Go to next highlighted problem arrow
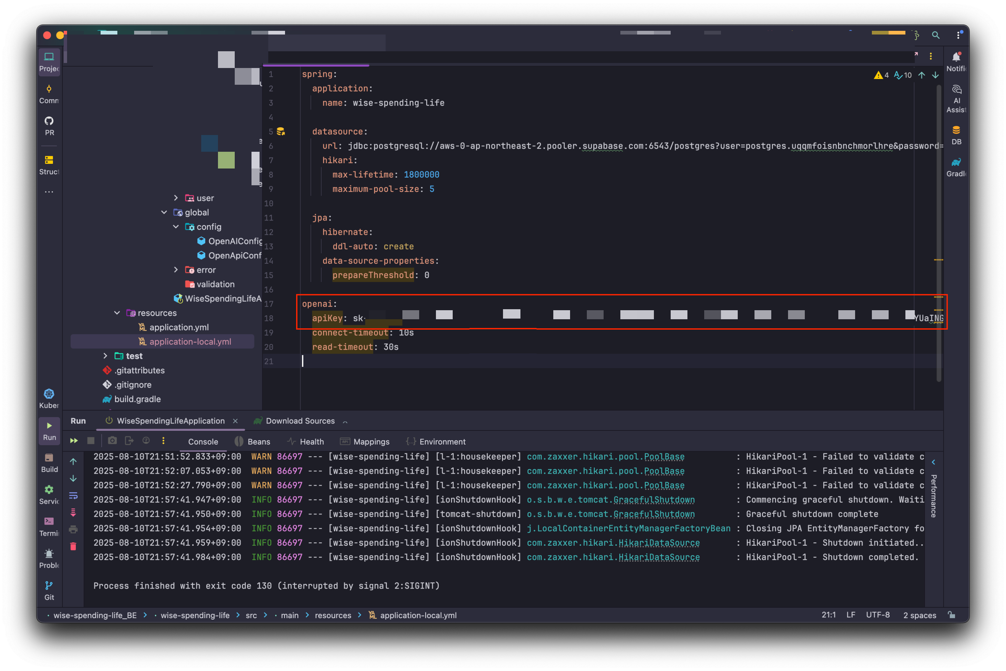1006x671 pixels. pyautogui.click(x=935, y=75)
